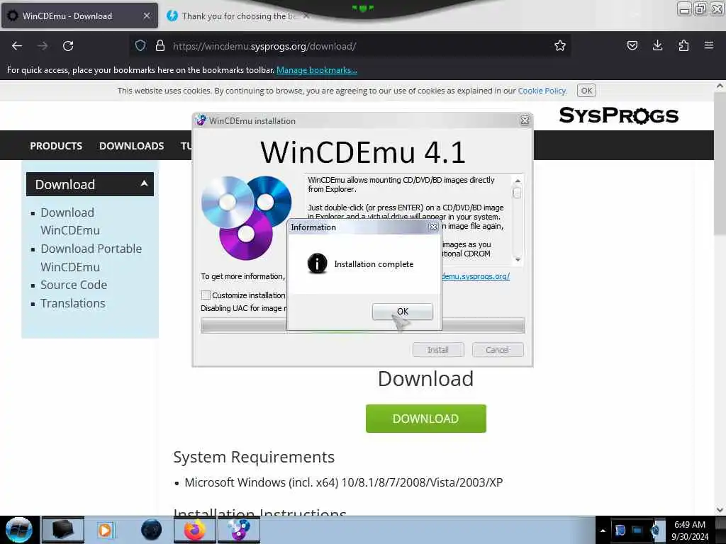Click the green DOWNLOAD button
Screen dimensions: 726x544
pyautogui.click(x=426, y=419)
